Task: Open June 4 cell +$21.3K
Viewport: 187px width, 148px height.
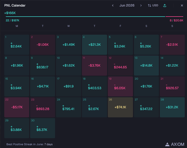Action: pyautogui.click(x=95, y=45)
